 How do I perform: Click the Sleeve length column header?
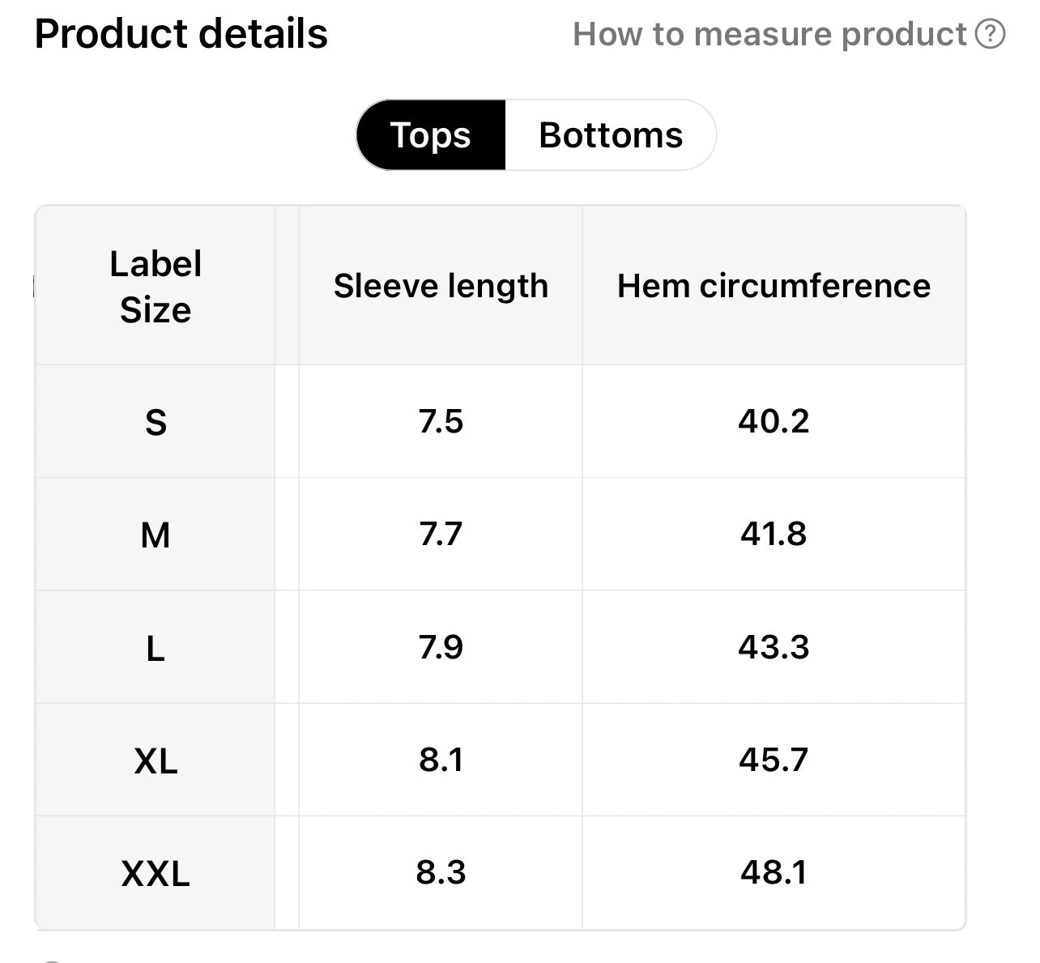[x=441, y=286]
